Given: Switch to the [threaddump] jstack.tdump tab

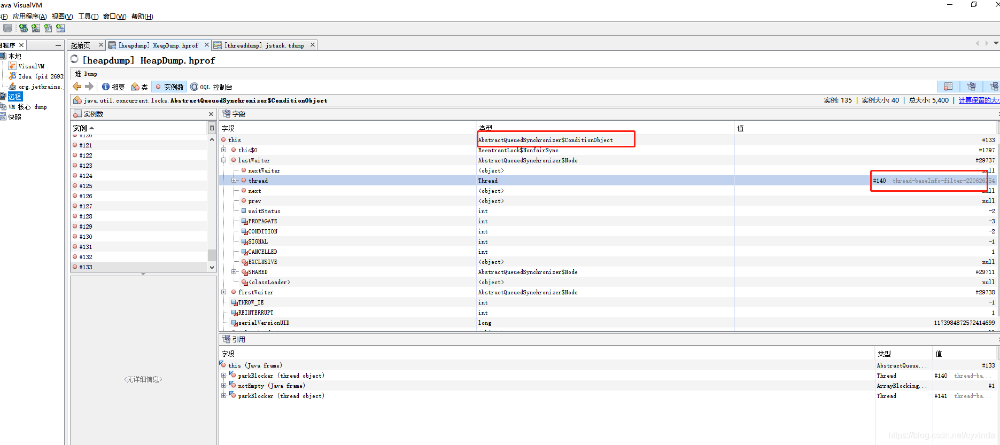Looking at the screenshot, I should coord(264,45).
